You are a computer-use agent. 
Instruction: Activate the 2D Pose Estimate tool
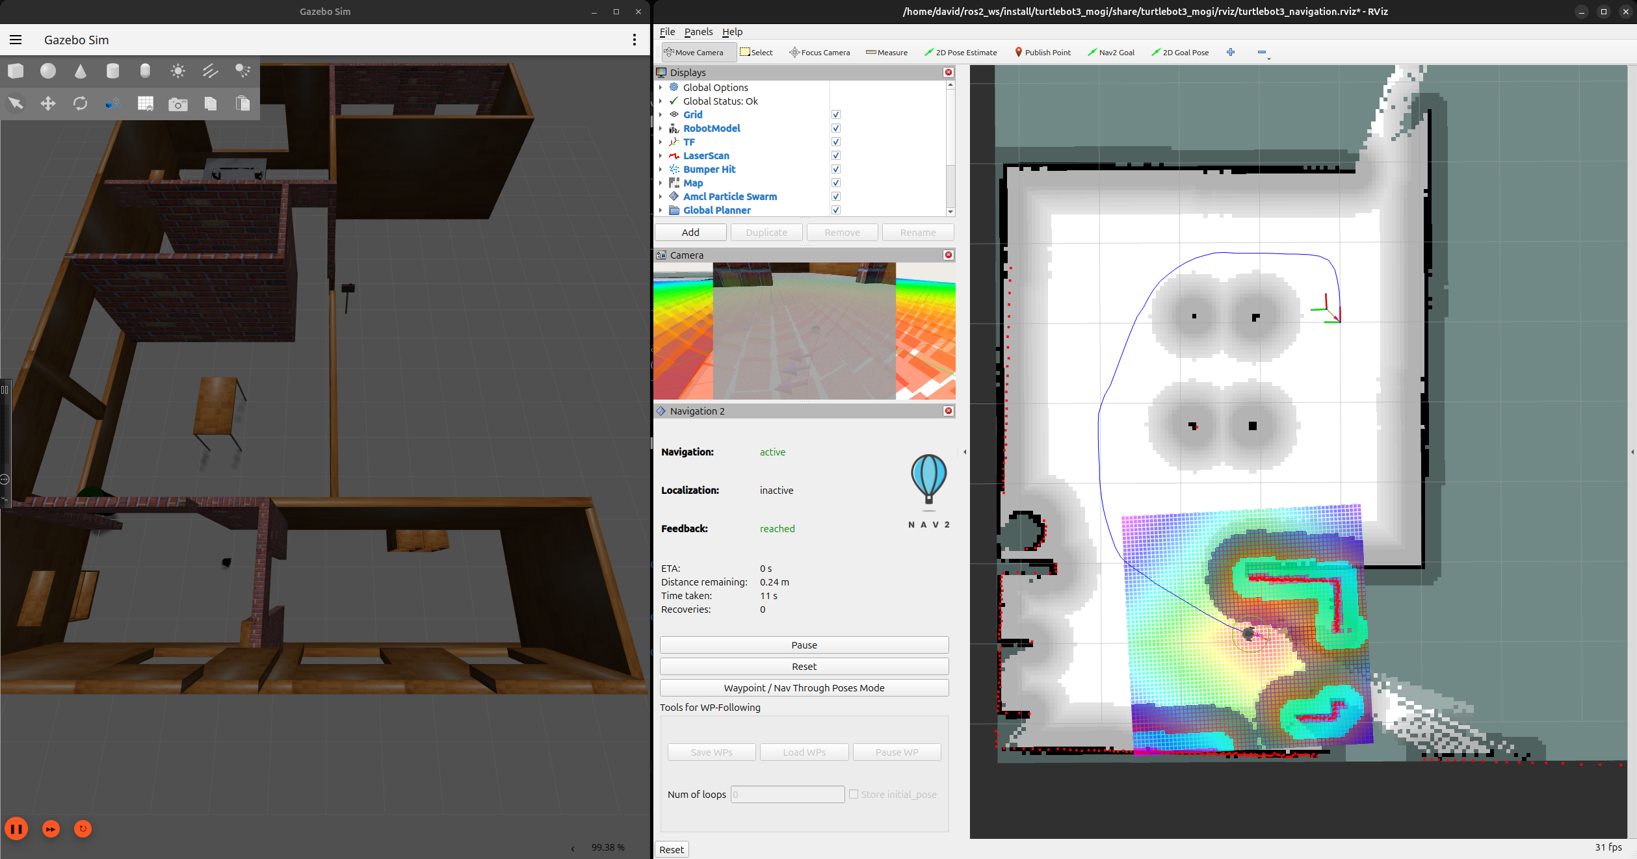tap(960, 53)
